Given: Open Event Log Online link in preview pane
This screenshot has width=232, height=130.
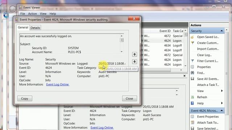Looking at the screenshot, I should 102,127.
